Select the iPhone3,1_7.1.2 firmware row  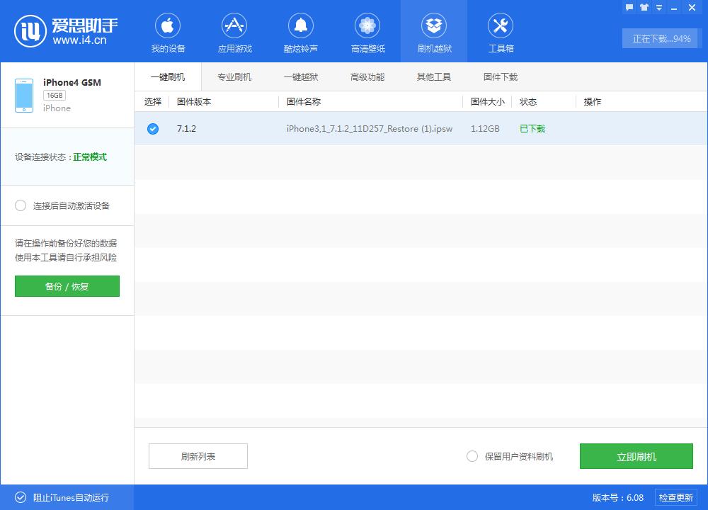coord(368,129)
